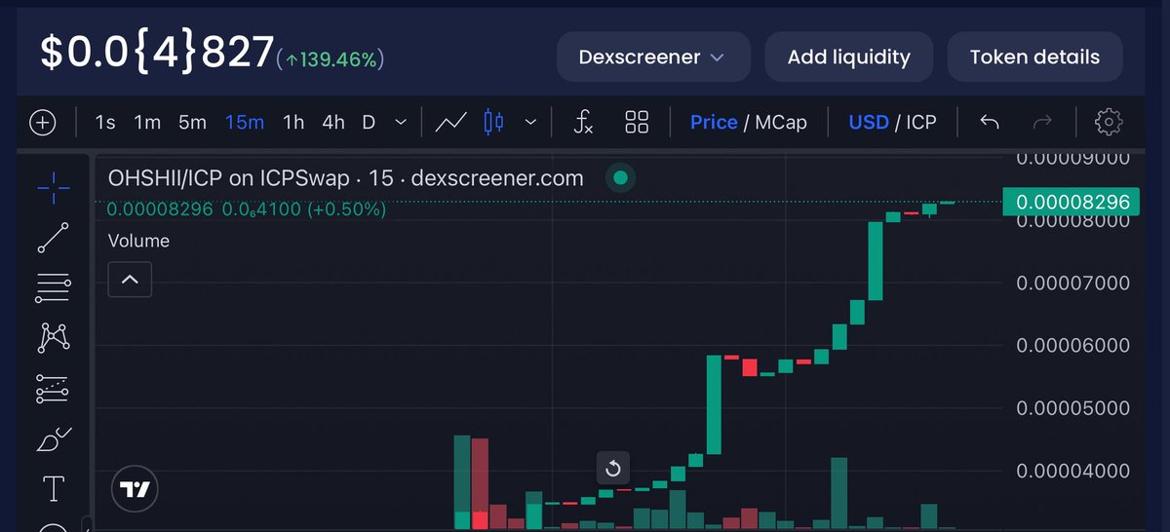This screenshot has width=1170, height=532.
Task: Open the Dexscreener dropdown
Action: (653, 57)
